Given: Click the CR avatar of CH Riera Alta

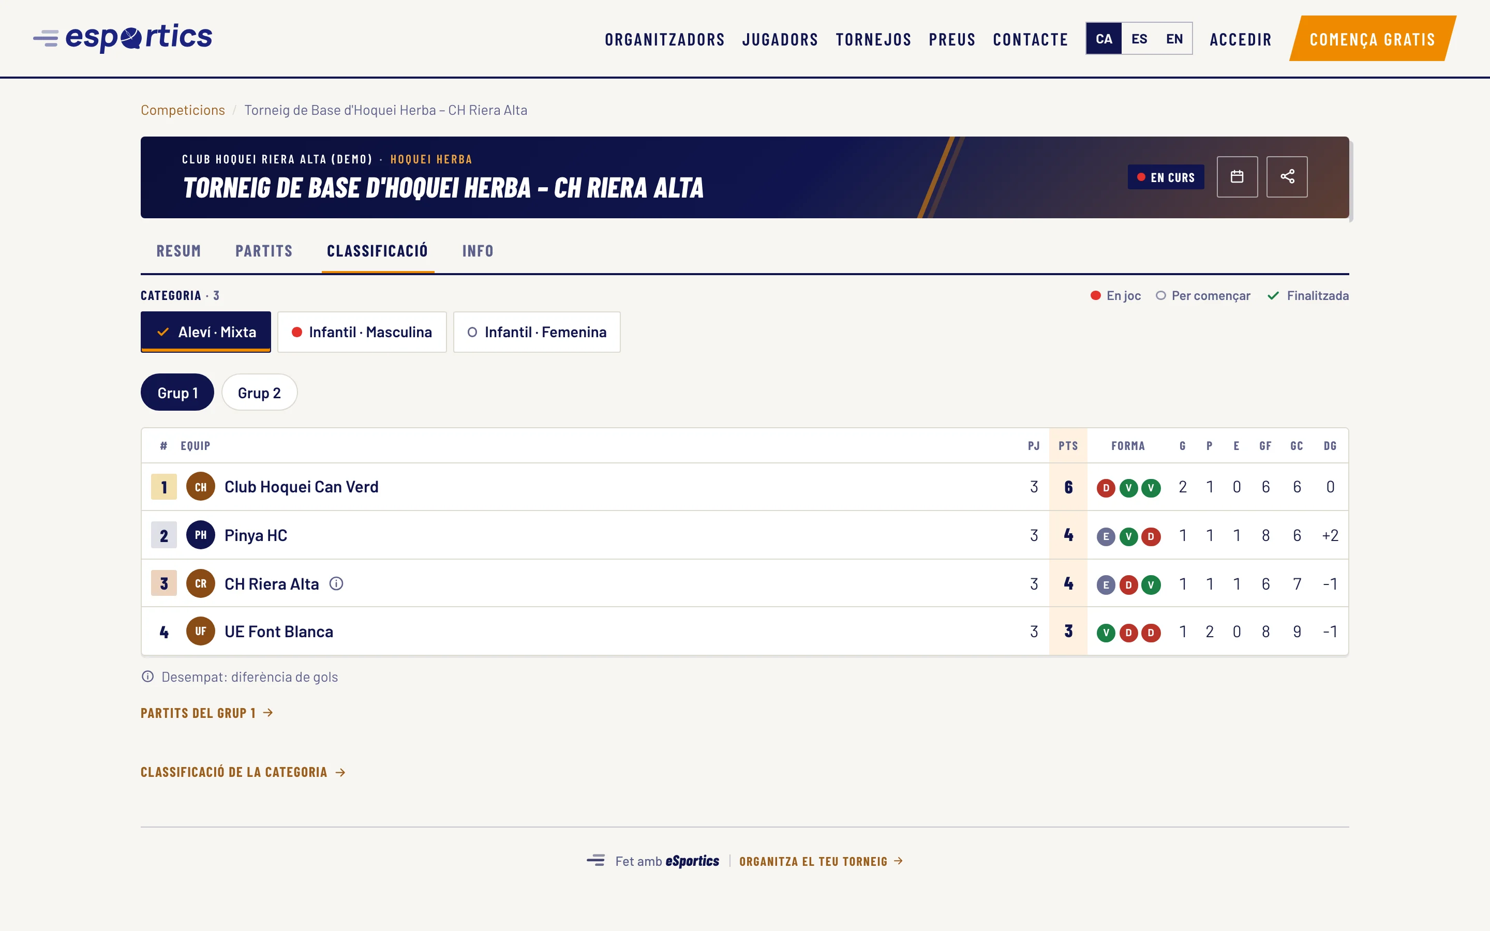Looking at the screenshot, I should 201,583.
